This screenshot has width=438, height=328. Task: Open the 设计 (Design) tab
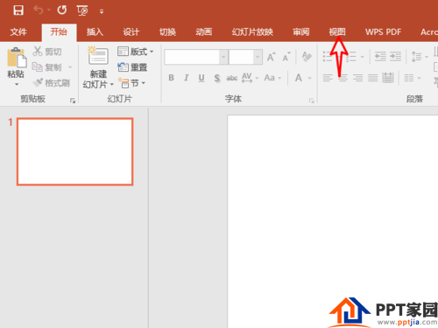pyautogui.click(x=131, y=31)
